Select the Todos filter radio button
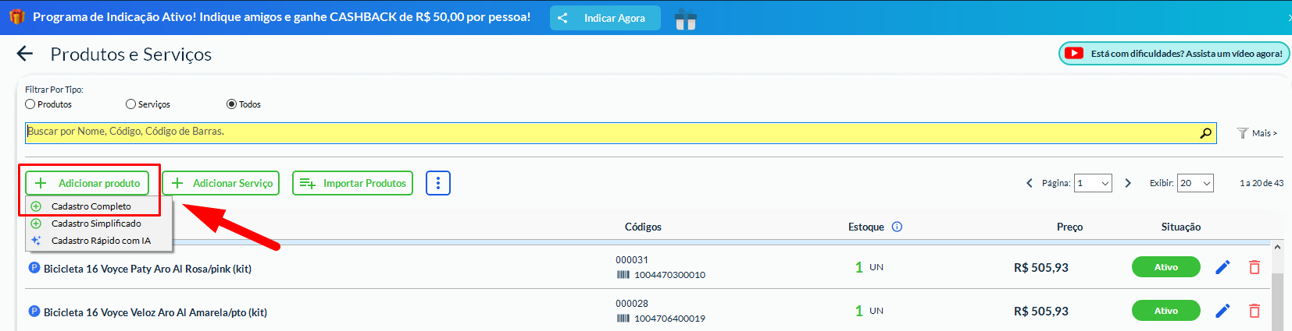1292x331 pixels. (x=231, y=104)
